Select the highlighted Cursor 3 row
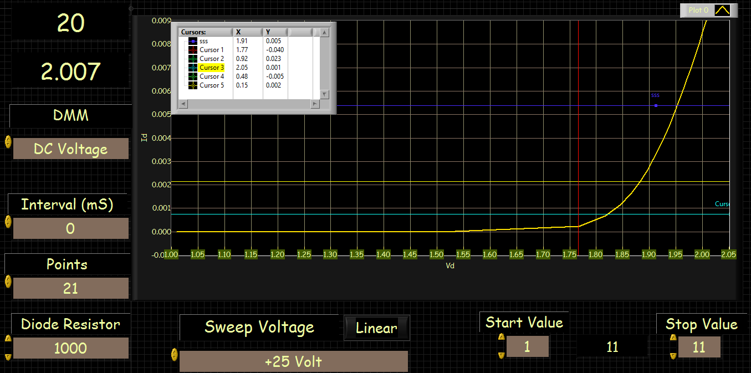Image resolution: width=751 pixels, height=373 pixels. pyautogui.click(x=212, y=68)
